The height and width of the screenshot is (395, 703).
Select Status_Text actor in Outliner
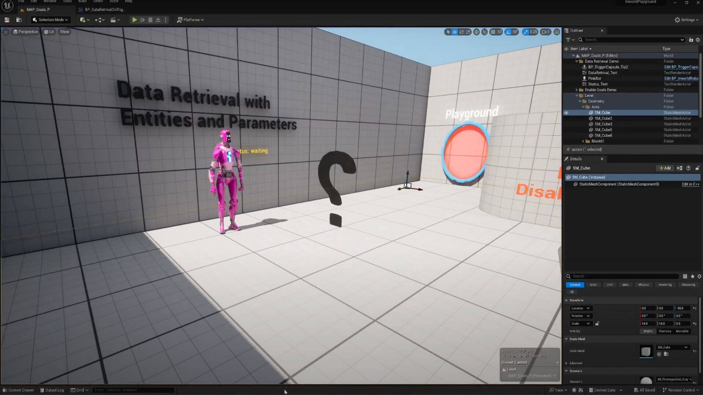point(598,84)
